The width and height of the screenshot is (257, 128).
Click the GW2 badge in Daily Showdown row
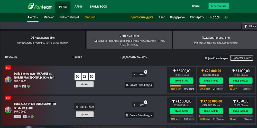point(142,74)
